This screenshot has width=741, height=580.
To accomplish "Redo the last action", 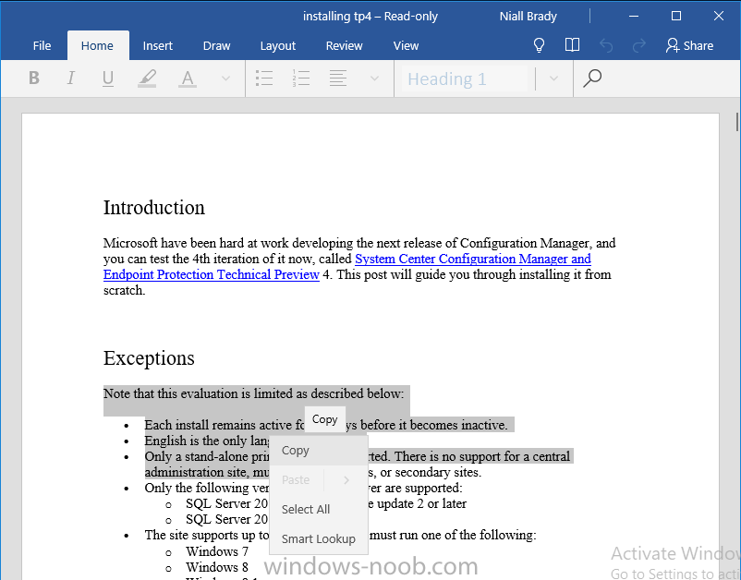I will pos(639,46).
